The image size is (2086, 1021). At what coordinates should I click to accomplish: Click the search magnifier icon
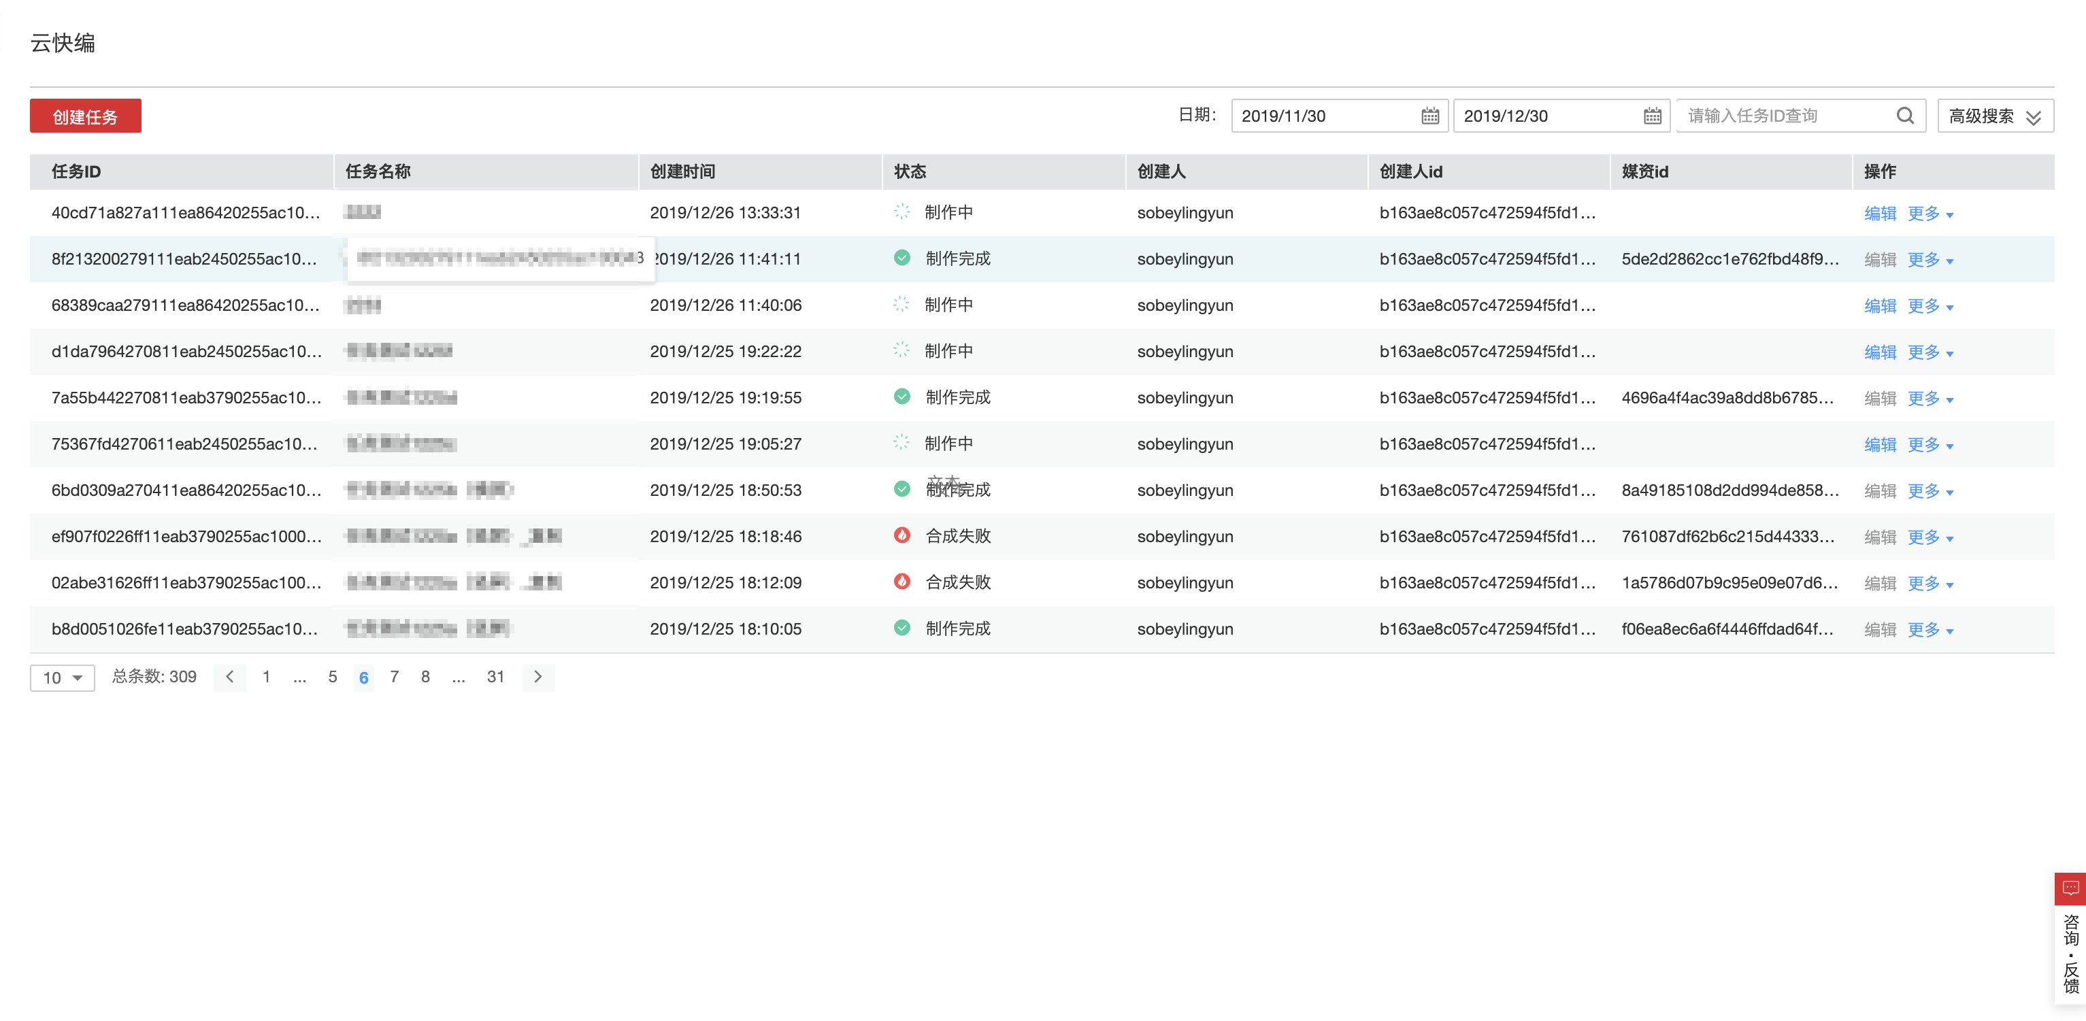pos(1904,116)
